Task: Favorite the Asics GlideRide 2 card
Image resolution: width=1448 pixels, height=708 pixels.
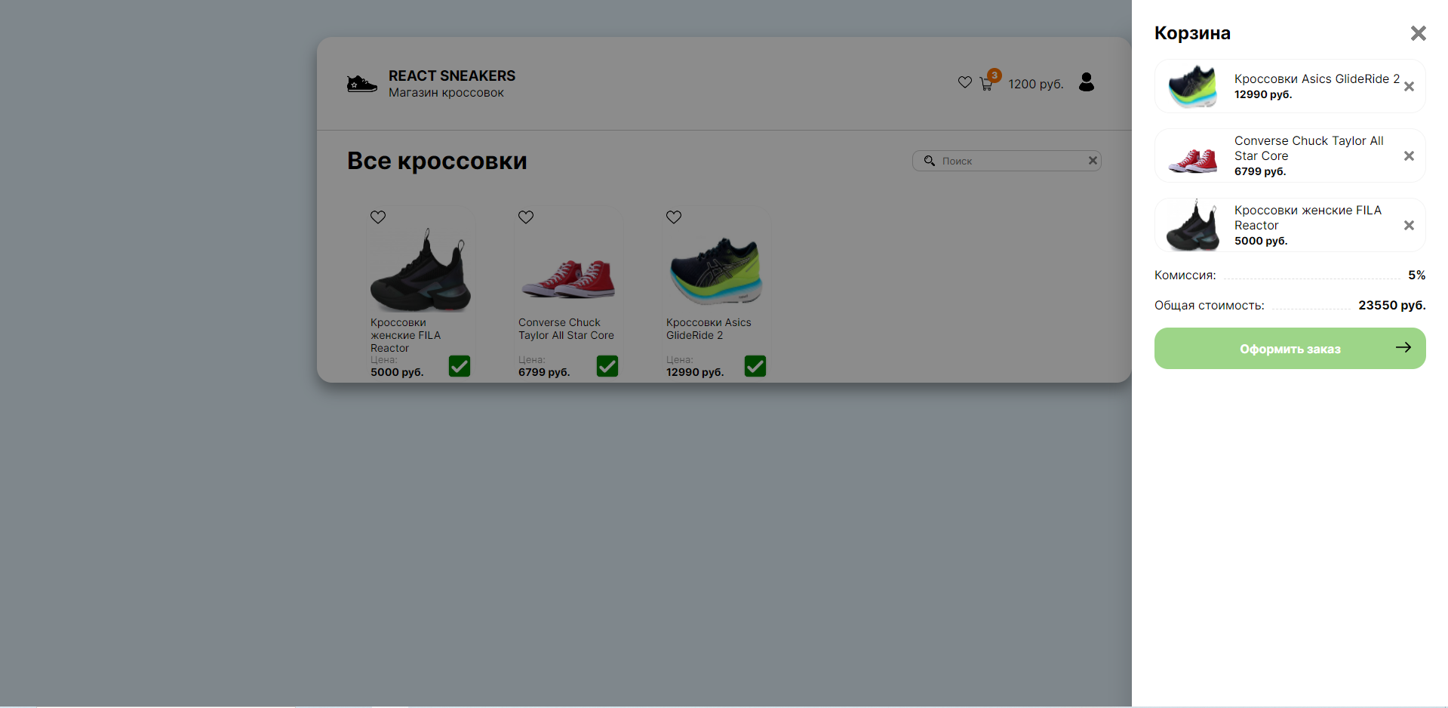Action: tap(674, 217)
